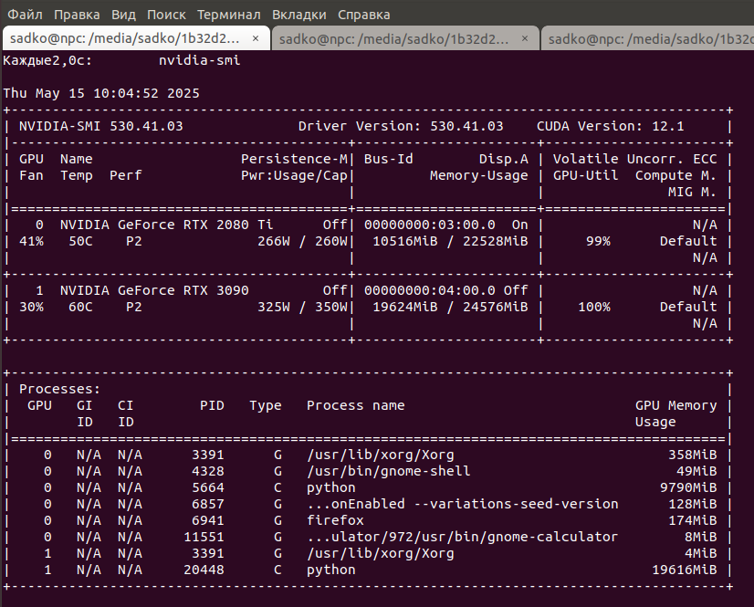Close the first terminal tab
The height and width of the screenshot is (607, 754).
pos(256,38)
